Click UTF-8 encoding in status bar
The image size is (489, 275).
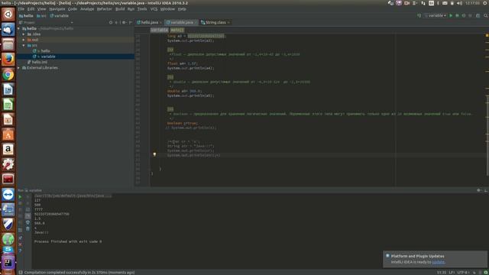click(x=463, y=273)
